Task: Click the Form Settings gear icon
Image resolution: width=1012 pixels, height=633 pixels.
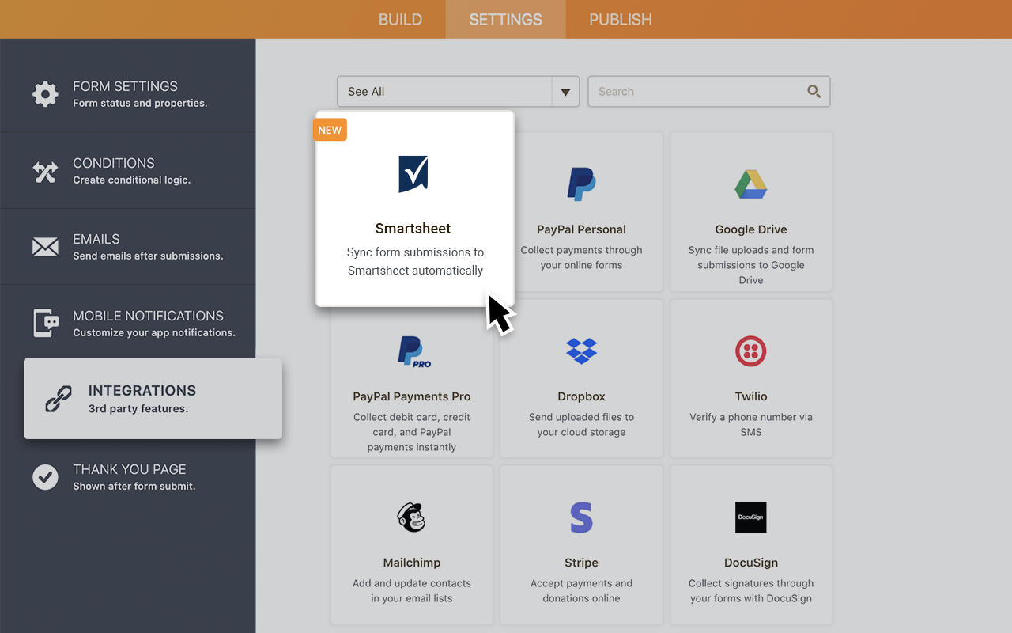Action: tap(45, 93)
